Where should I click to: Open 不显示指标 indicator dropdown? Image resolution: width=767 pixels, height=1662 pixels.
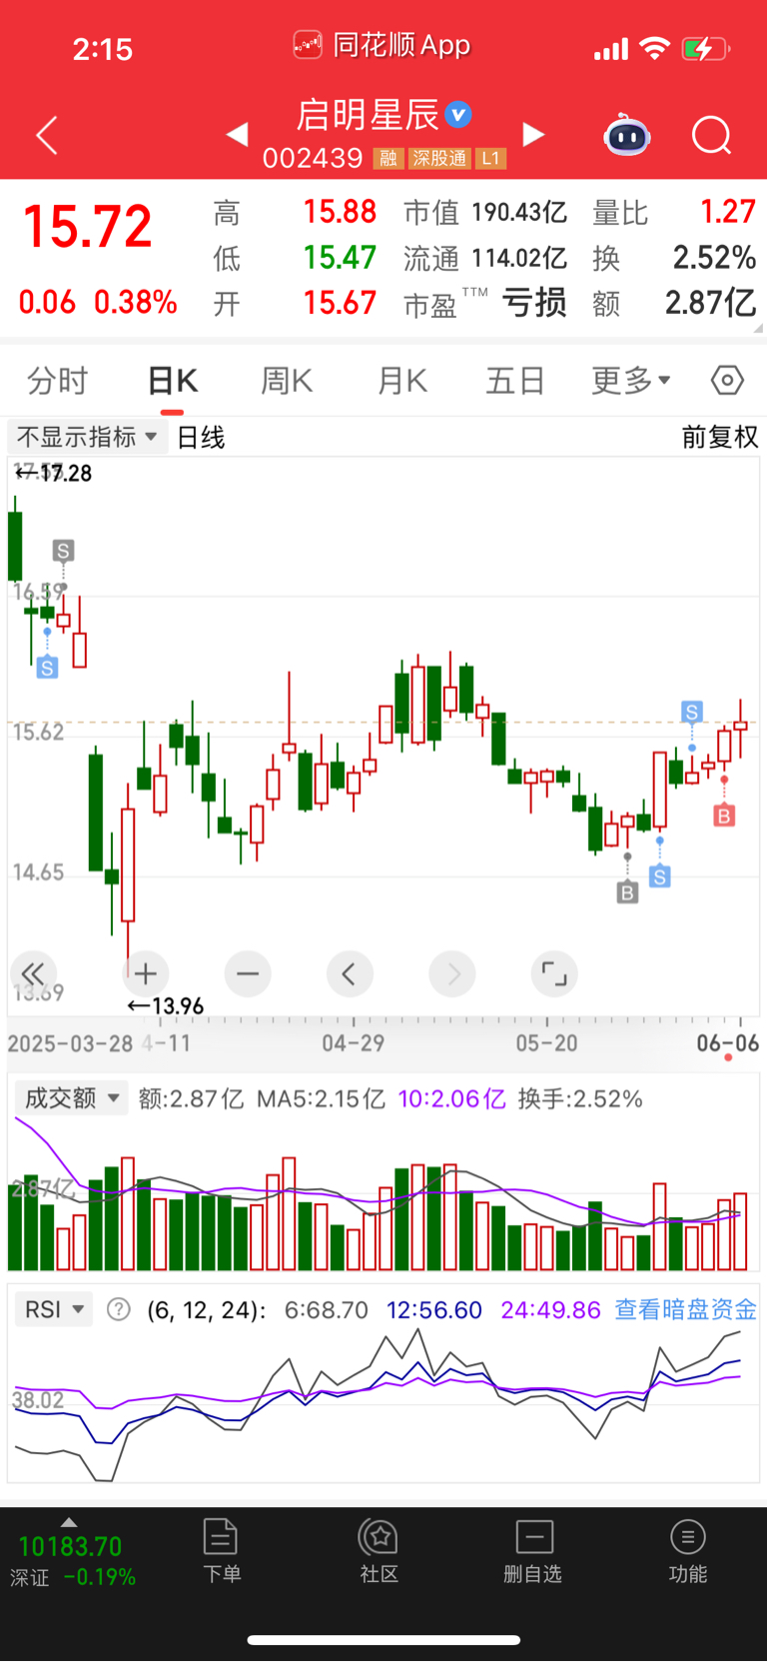pyautogui.click(x=87, y=437)
